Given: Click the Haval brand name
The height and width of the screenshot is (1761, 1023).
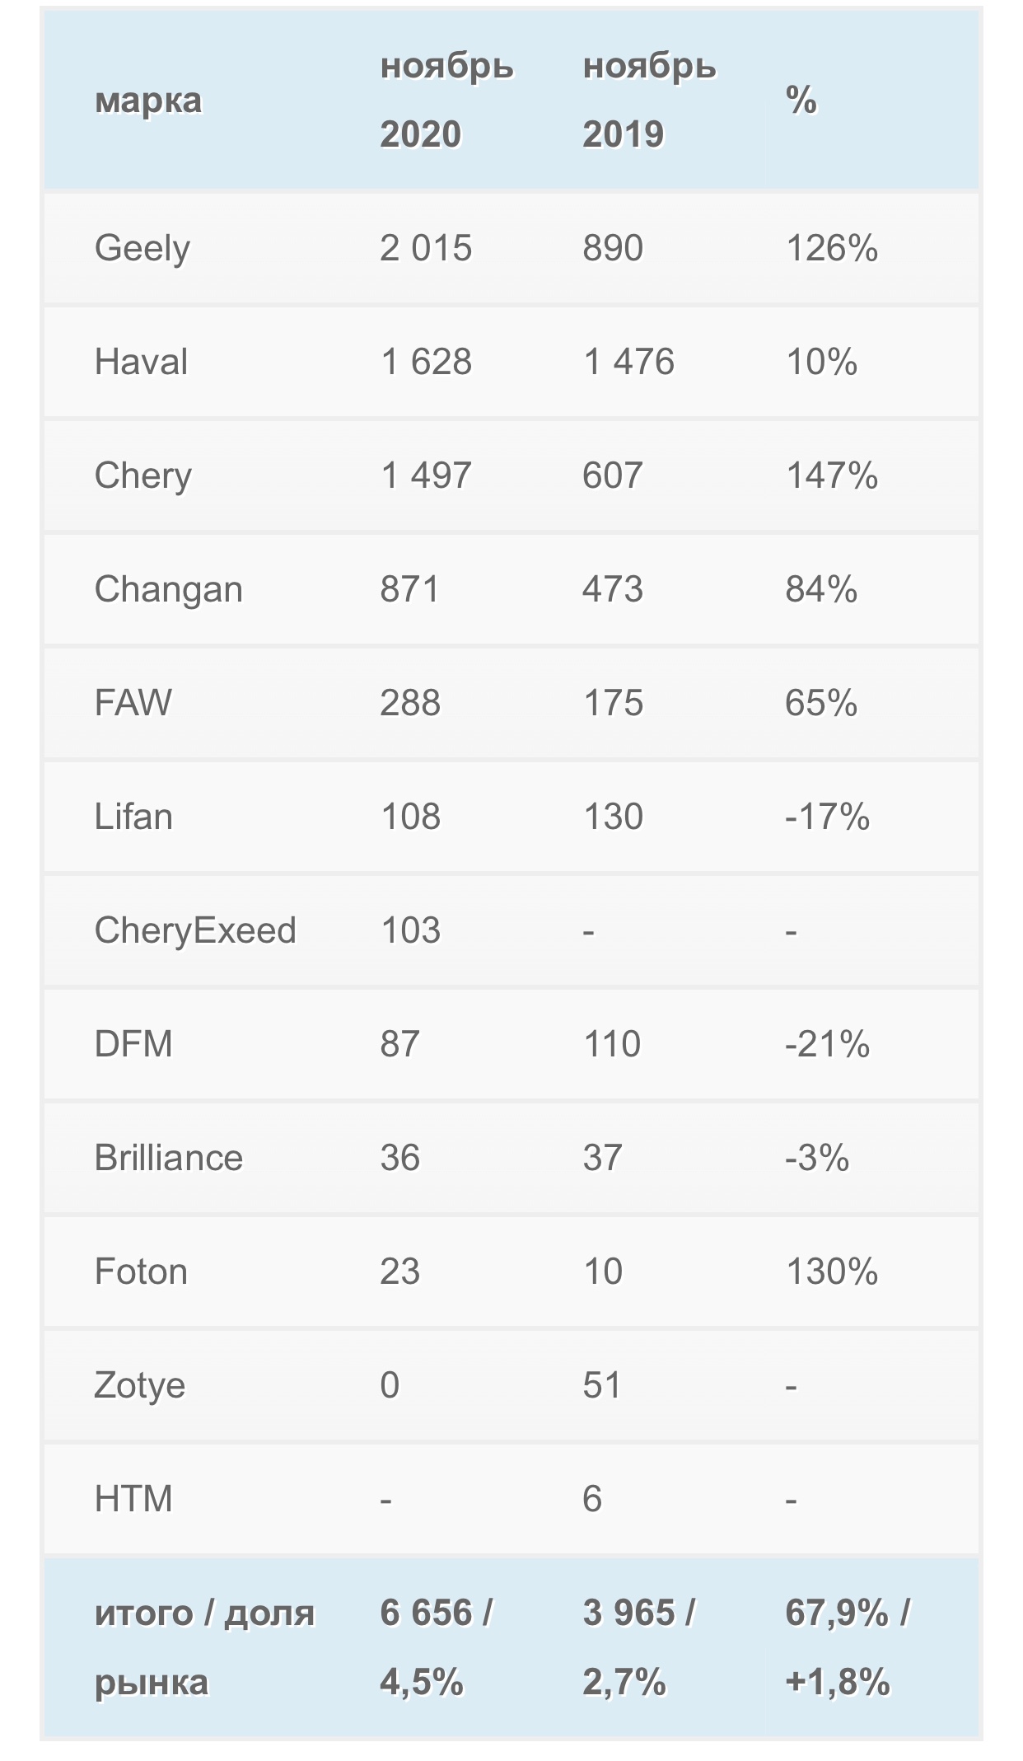Looking at the screenshot, I should [141, 362].
